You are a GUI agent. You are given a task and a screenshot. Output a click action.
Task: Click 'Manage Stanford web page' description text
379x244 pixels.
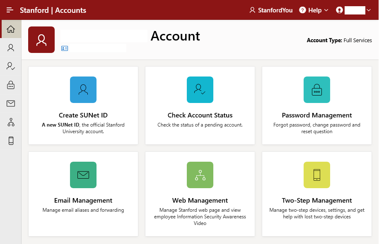point(200,217)
